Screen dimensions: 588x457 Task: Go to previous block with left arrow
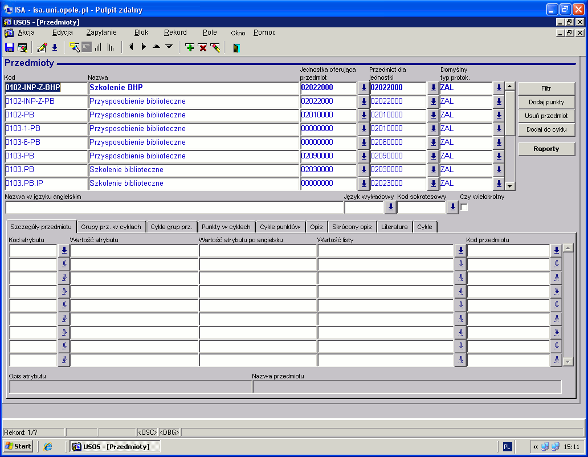[x=131, y=47]
